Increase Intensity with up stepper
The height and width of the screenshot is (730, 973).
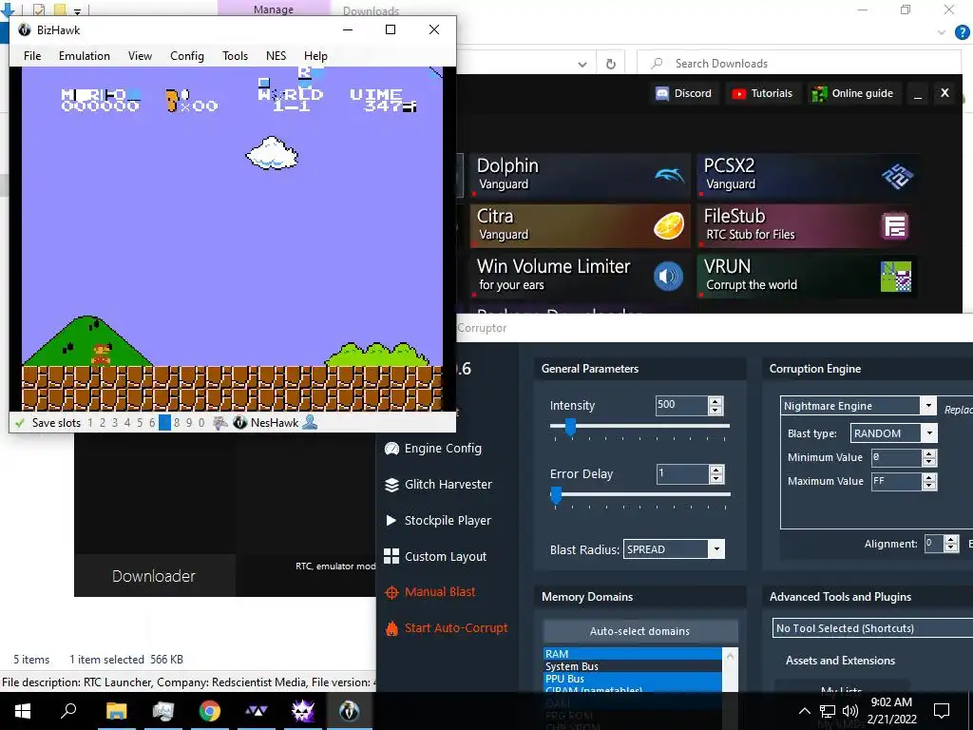tap(715, 402)
